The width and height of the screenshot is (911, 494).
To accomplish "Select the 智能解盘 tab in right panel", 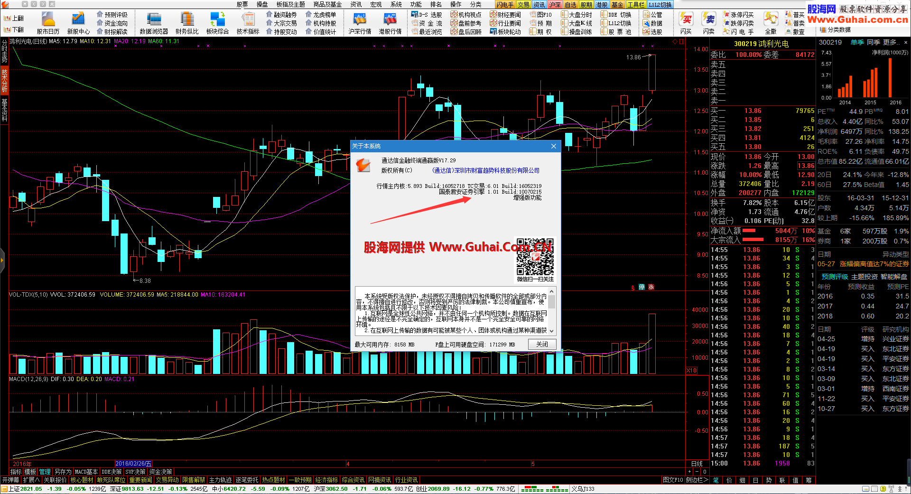I will click(x=894, y=277).
